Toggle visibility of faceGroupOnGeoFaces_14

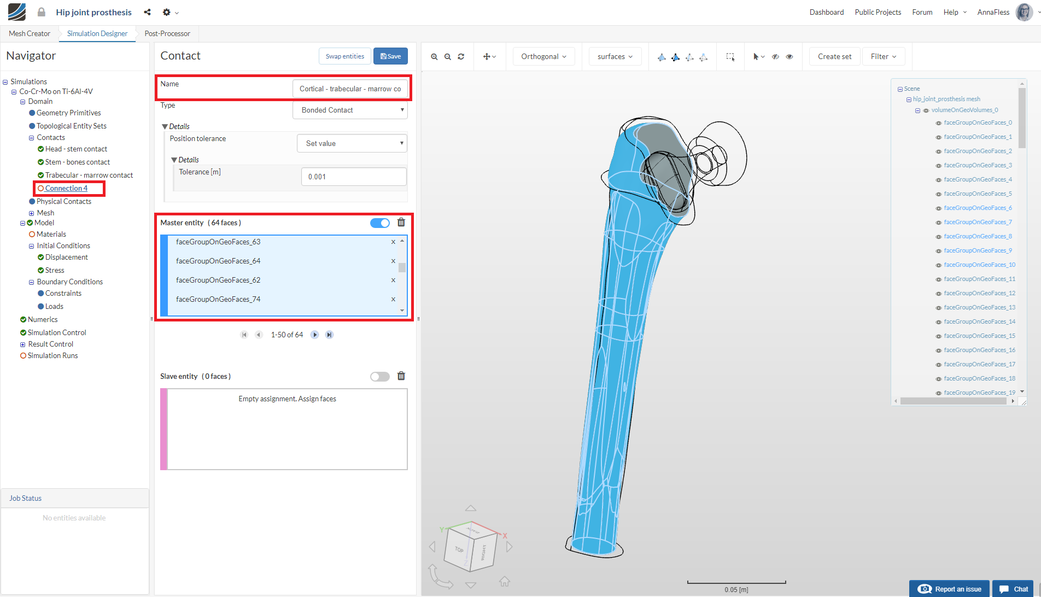[939, 322]
